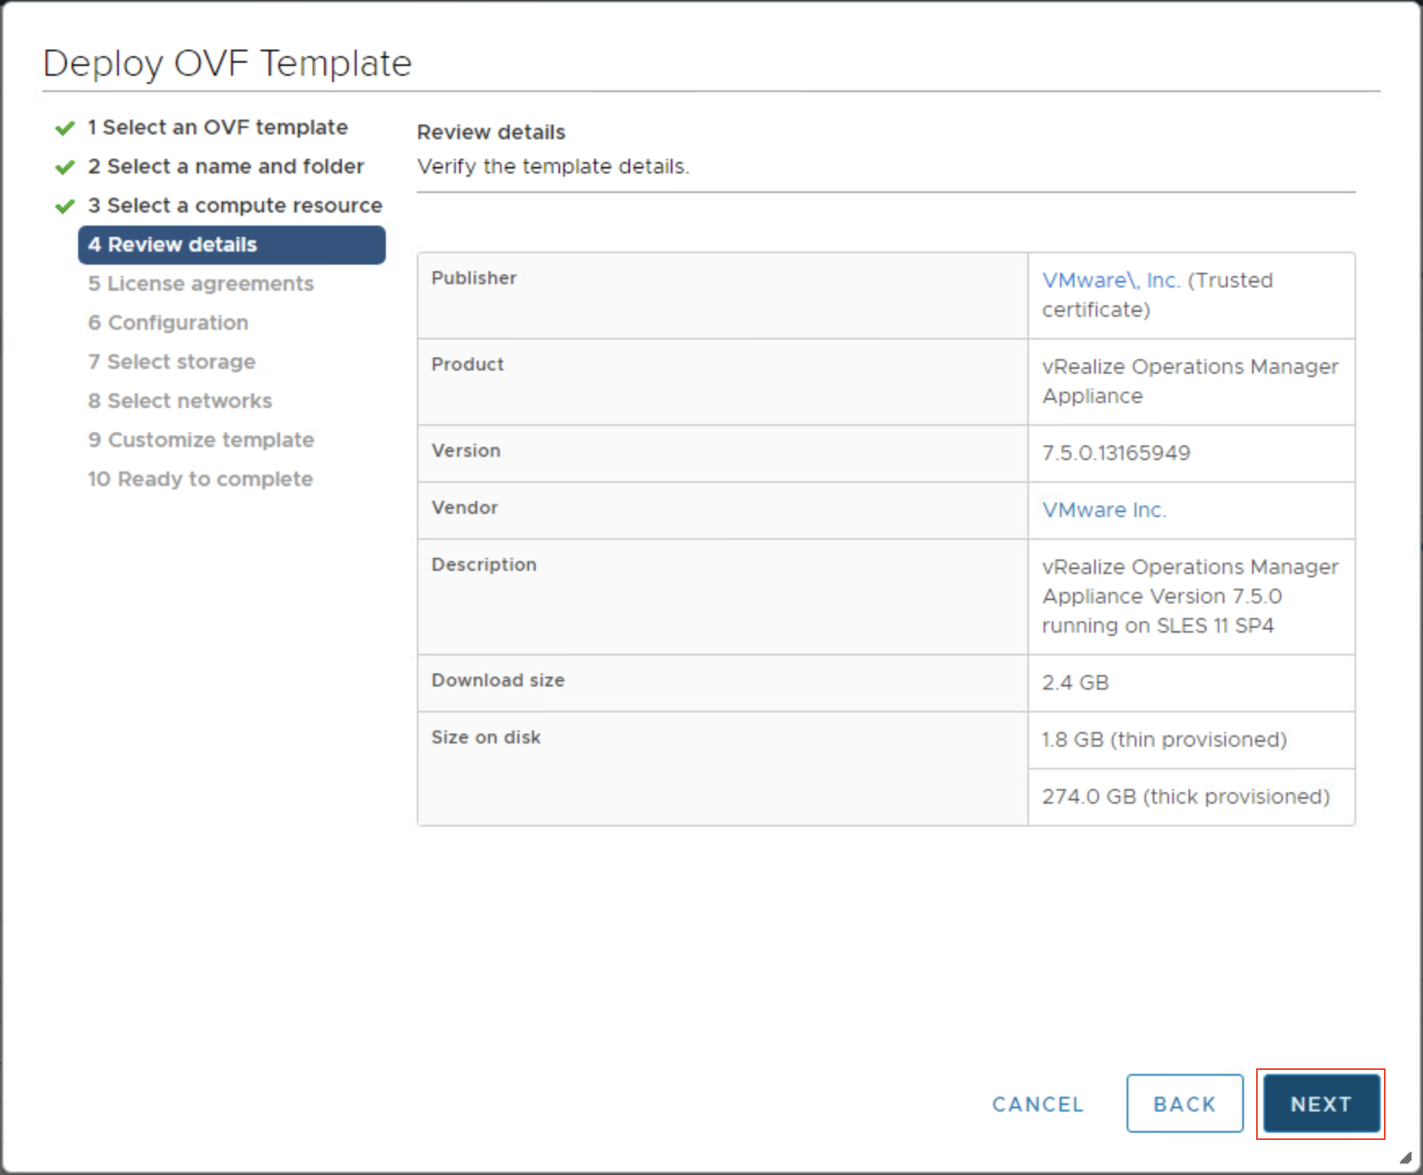Click the Review details heading
The height and width of the screenshot is (1175, 1423).
click(x=491, y=132)
